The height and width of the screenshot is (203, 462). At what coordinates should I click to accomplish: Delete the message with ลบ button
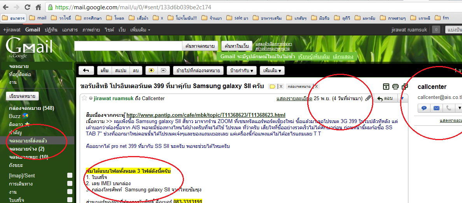pyautogui.click(x=136, y=70)
